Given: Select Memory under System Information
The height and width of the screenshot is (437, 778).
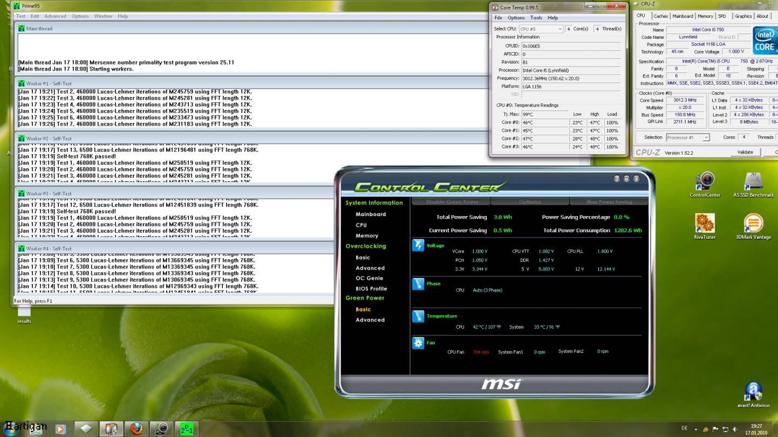Looking at the screenshot, I should click(367, 235).
